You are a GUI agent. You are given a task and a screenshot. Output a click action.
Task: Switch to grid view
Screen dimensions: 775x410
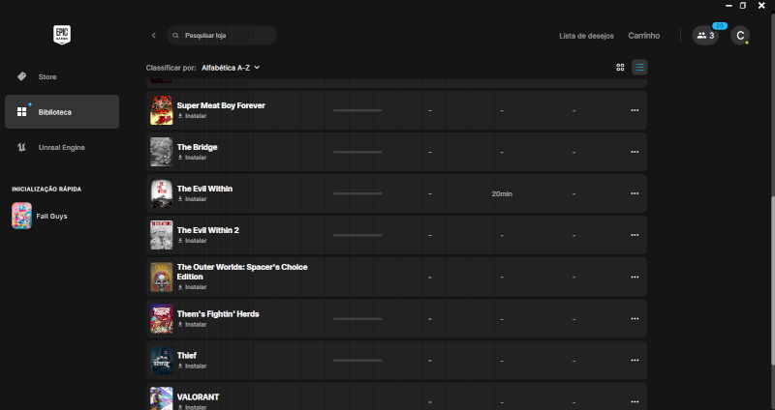pyautogui.click(x=620, y=68)
